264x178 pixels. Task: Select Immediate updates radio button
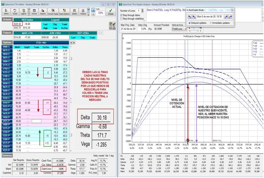pos(211,23)
